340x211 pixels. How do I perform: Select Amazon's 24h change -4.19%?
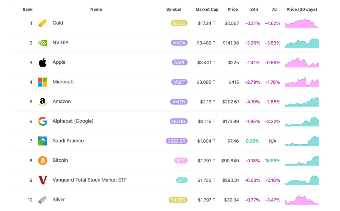pos(252,102)
